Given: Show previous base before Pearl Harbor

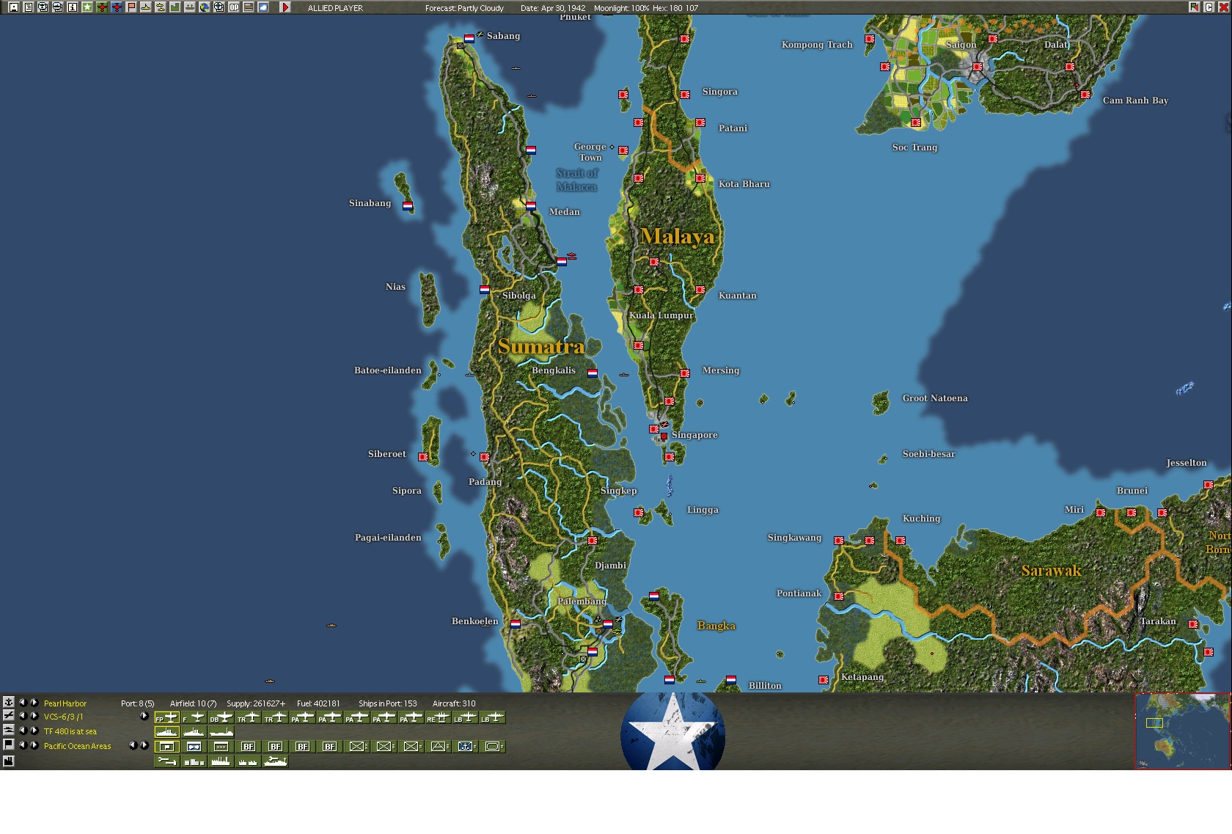Looking at the screenshot, I should click(x=22, y=702).
